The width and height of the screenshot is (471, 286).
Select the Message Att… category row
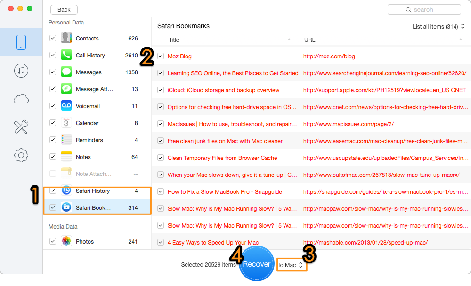pos(97,89)
